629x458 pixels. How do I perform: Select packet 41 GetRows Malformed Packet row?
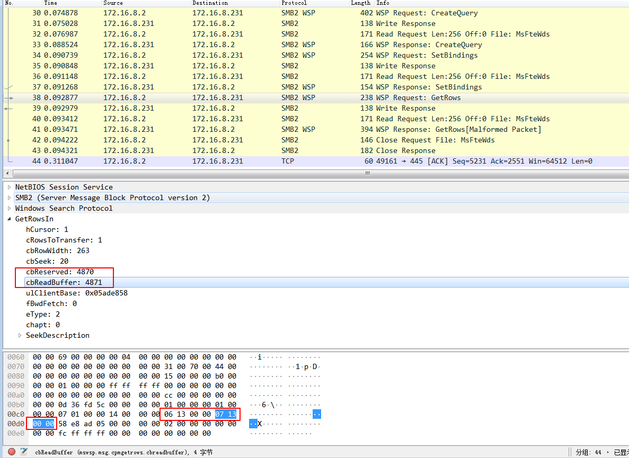pyautogui.click(x=316, y=129)
